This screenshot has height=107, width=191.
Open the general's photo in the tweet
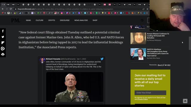75,87
